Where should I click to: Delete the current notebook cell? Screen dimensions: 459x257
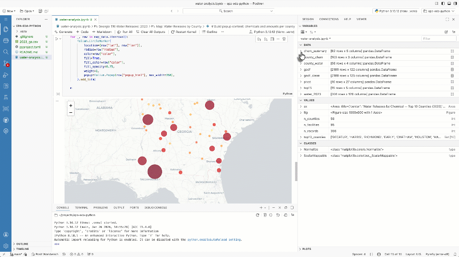click(x=285, y=39)
